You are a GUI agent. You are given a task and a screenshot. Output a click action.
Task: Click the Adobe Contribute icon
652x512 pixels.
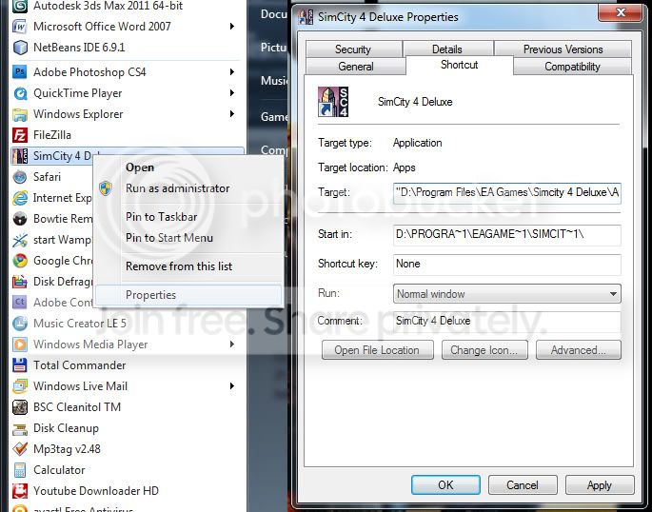tap(20, 302)
